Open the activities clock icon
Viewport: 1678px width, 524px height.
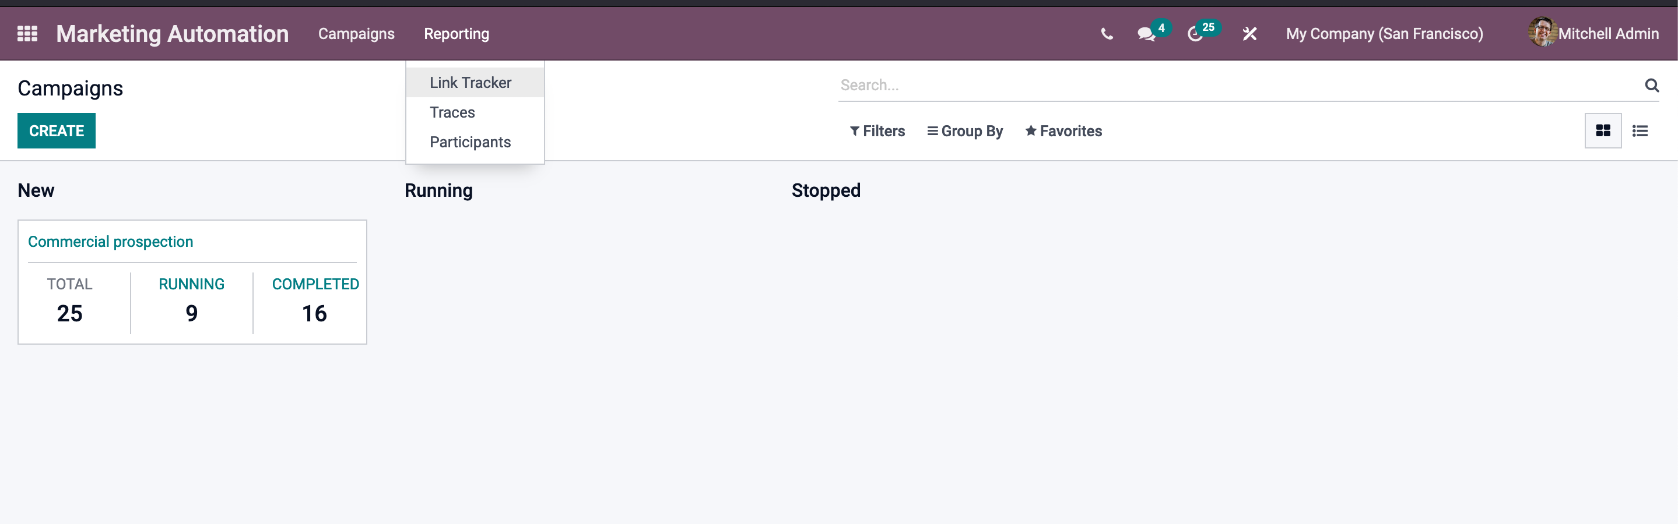1195,34
